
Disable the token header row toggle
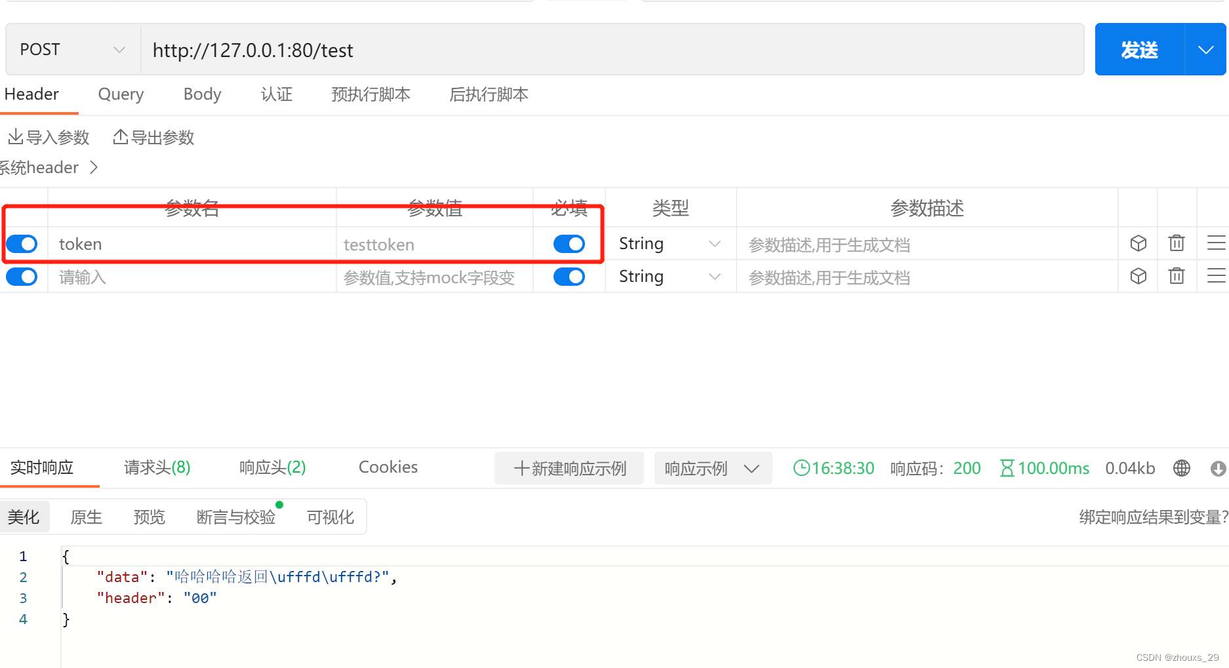(22, 244)
